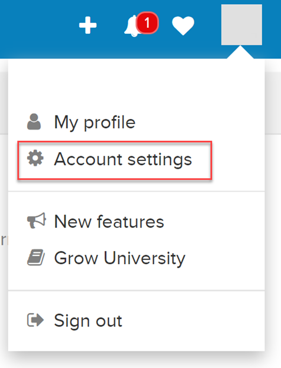Click the plus add icon in header
This screenshot has height=368, width=281.
[x=88, y=25]
